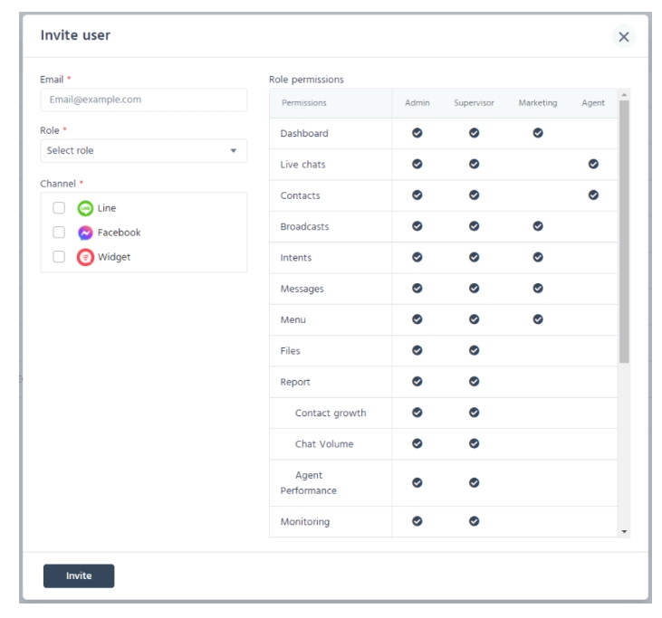
Task: Click Admin checkmark in Agent Performance row
Action: (417, 482)
